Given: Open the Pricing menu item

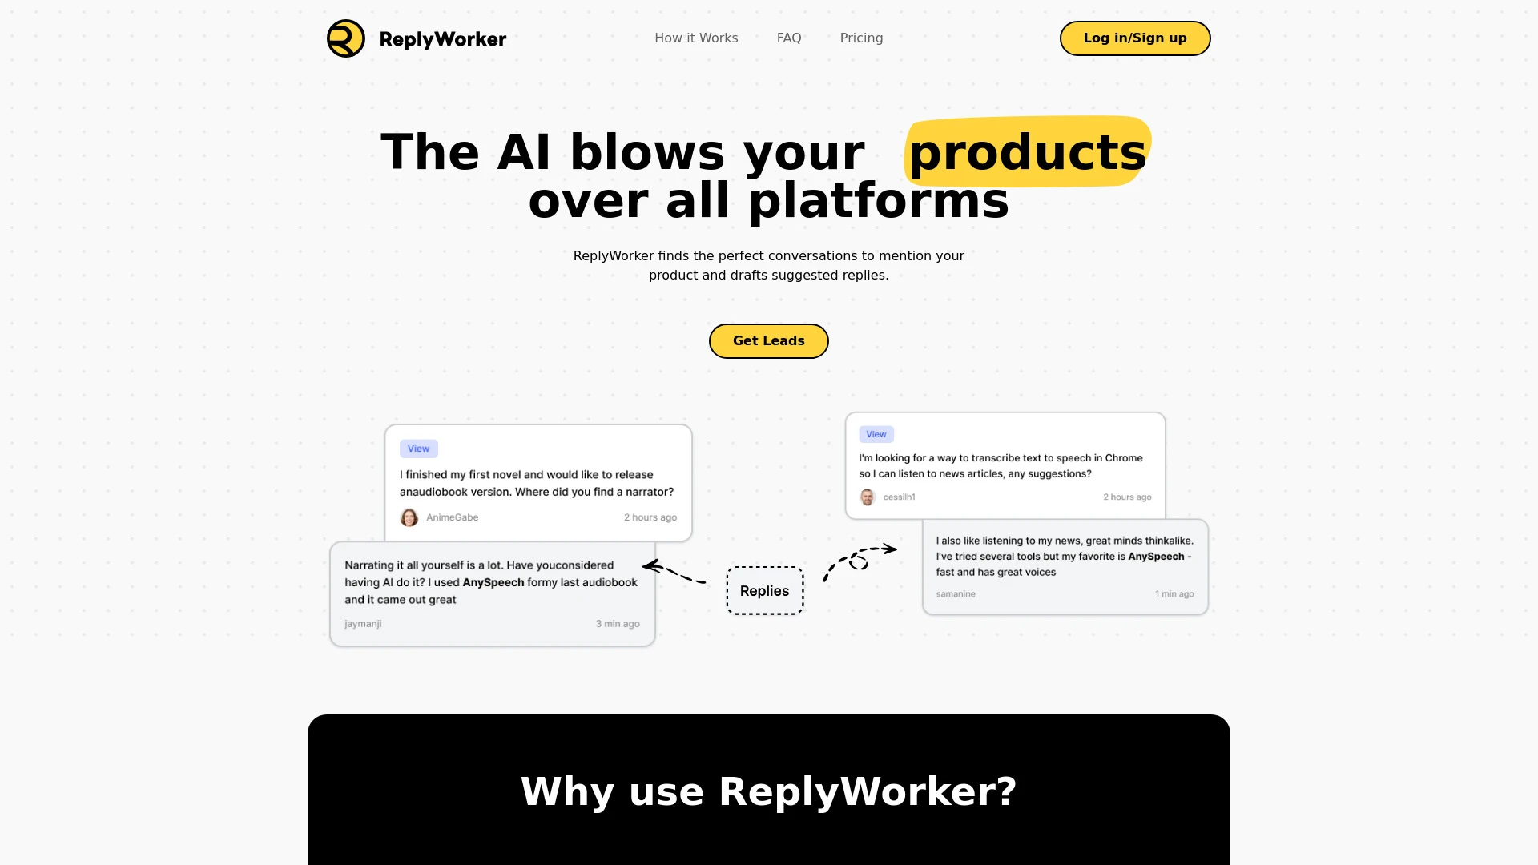Looking at the screenshot, I should [861, 38].
